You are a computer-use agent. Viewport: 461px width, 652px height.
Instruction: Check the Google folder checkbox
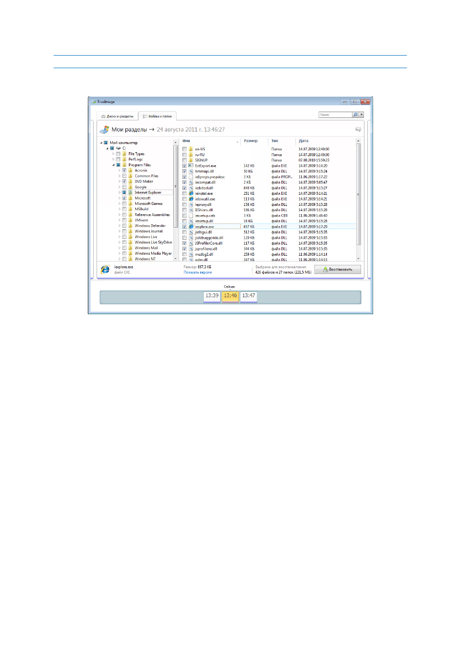[x=124, y=187]
